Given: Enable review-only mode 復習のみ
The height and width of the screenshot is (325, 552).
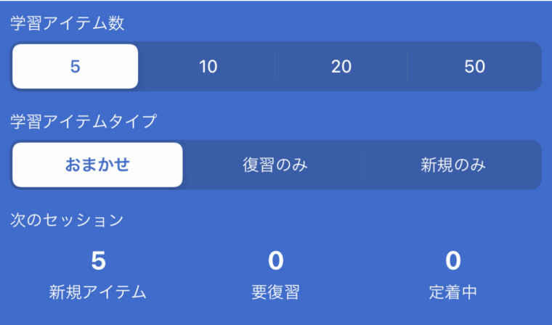Looking at the screenshot, I should (x=275, y=165).
